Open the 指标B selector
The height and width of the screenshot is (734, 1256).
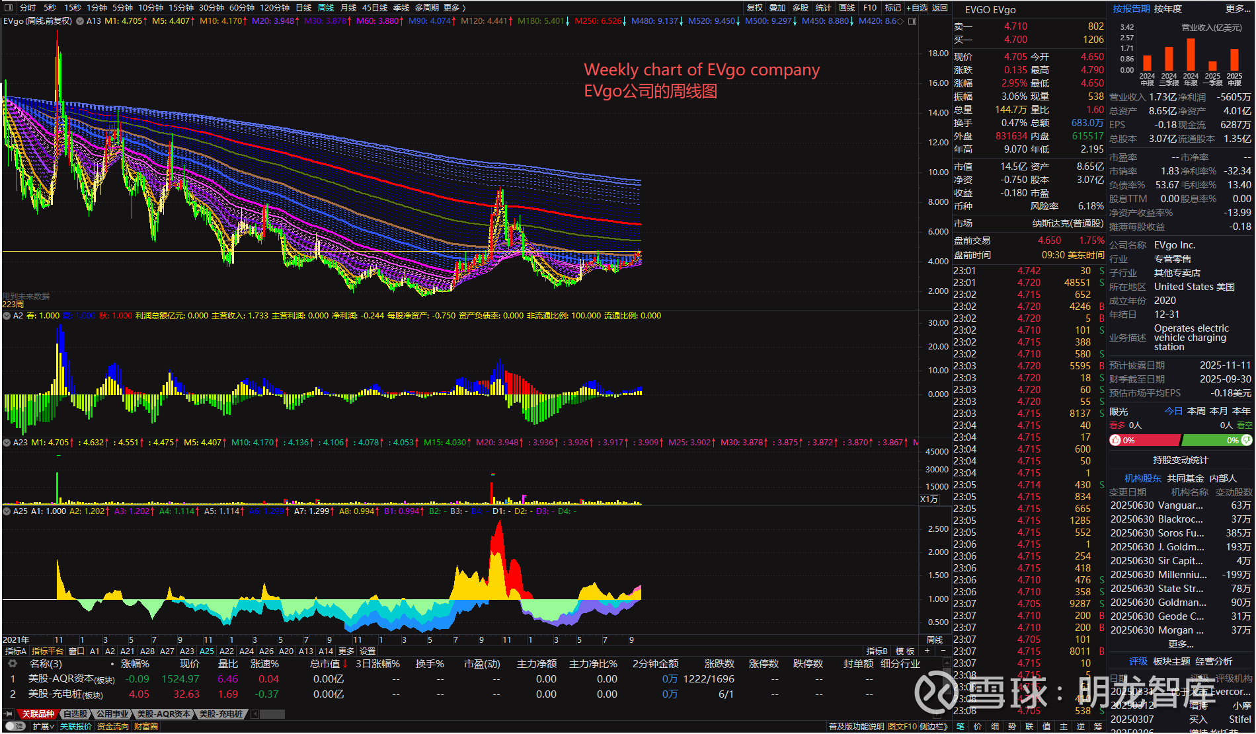877,651
